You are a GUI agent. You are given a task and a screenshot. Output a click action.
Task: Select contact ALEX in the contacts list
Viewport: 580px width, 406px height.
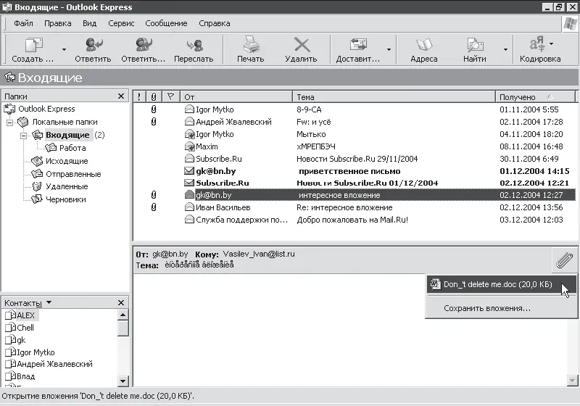(25, 315)
